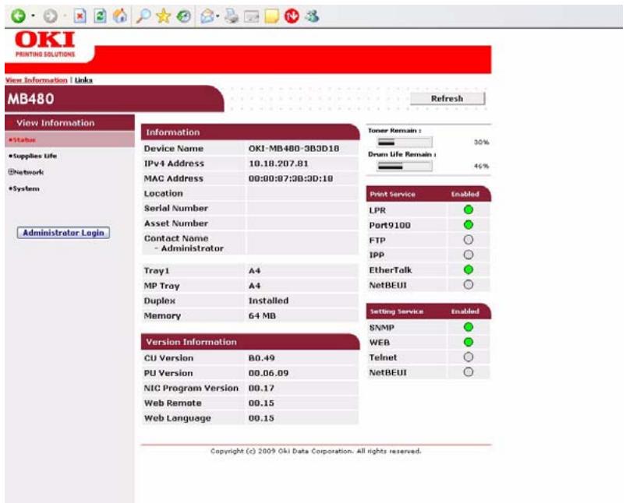
Task: Click the Web Remote row label
Action: (x=172, y=403)
